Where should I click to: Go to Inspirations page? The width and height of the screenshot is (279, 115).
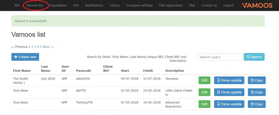[x=58, y=5]
